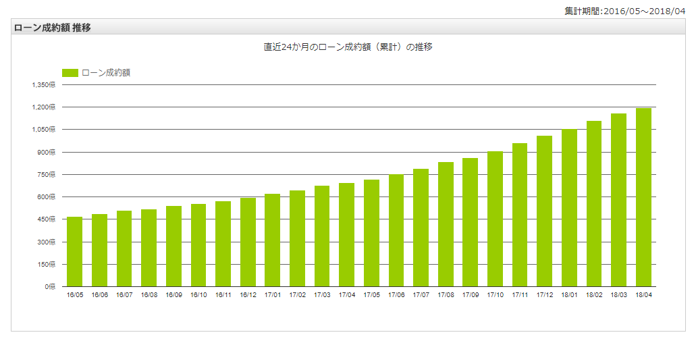Click the 18/04 x-axis label
The width and height of the screenshot is (696, 341).
click(x=643, y=295)
